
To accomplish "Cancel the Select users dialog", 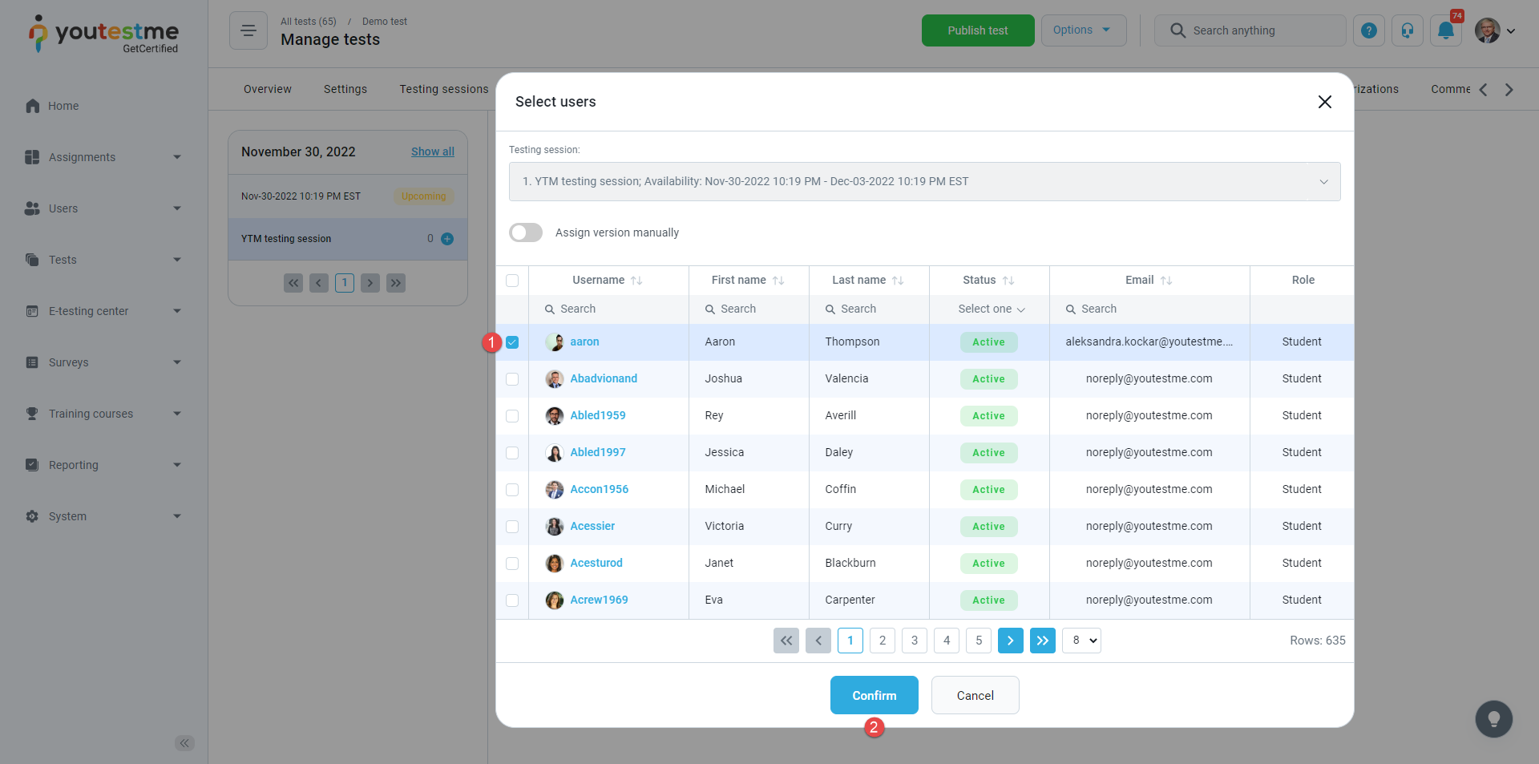I will [976, 695].
